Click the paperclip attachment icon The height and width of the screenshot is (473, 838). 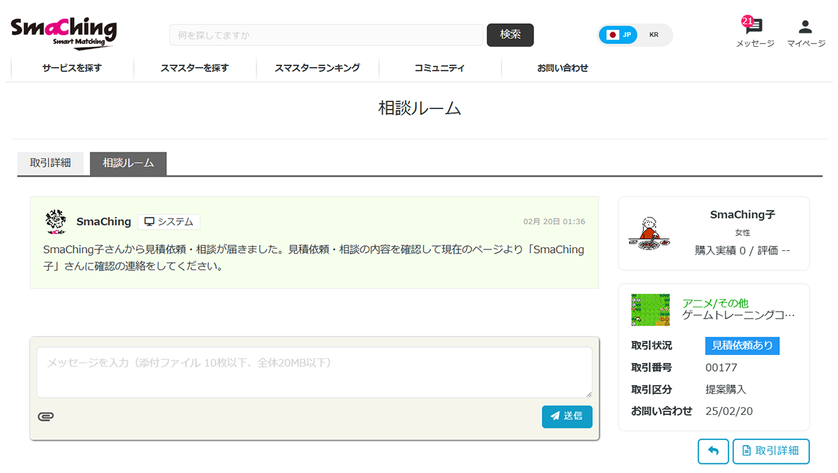(x=46, y=417)
